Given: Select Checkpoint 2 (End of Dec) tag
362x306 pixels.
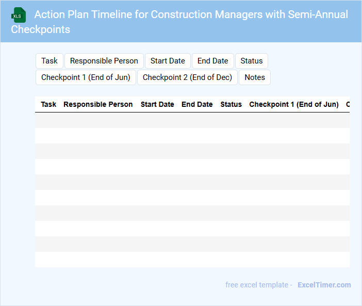Looking at the screenshot, I should (187, 77).
